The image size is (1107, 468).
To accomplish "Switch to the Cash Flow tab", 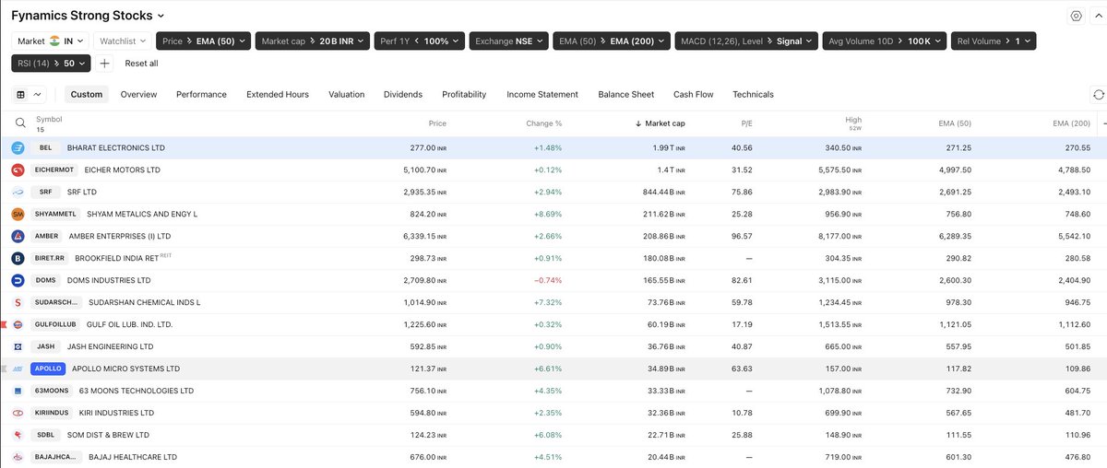I will 694,94.
